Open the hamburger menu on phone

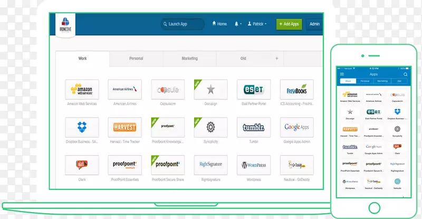[x=342, y=74]
